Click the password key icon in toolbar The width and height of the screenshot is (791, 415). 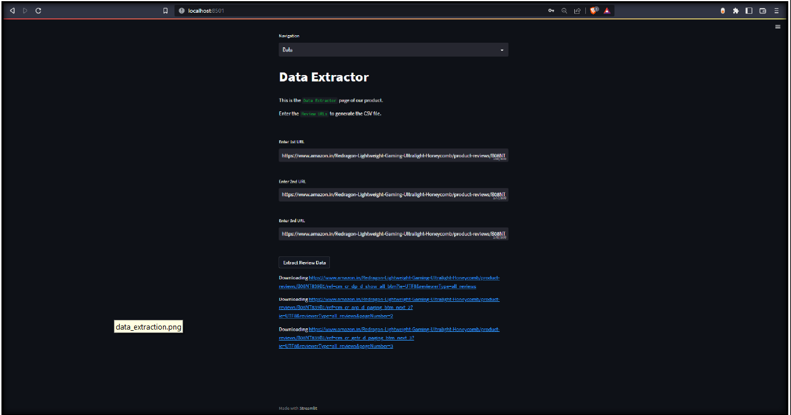coord(551,10)
